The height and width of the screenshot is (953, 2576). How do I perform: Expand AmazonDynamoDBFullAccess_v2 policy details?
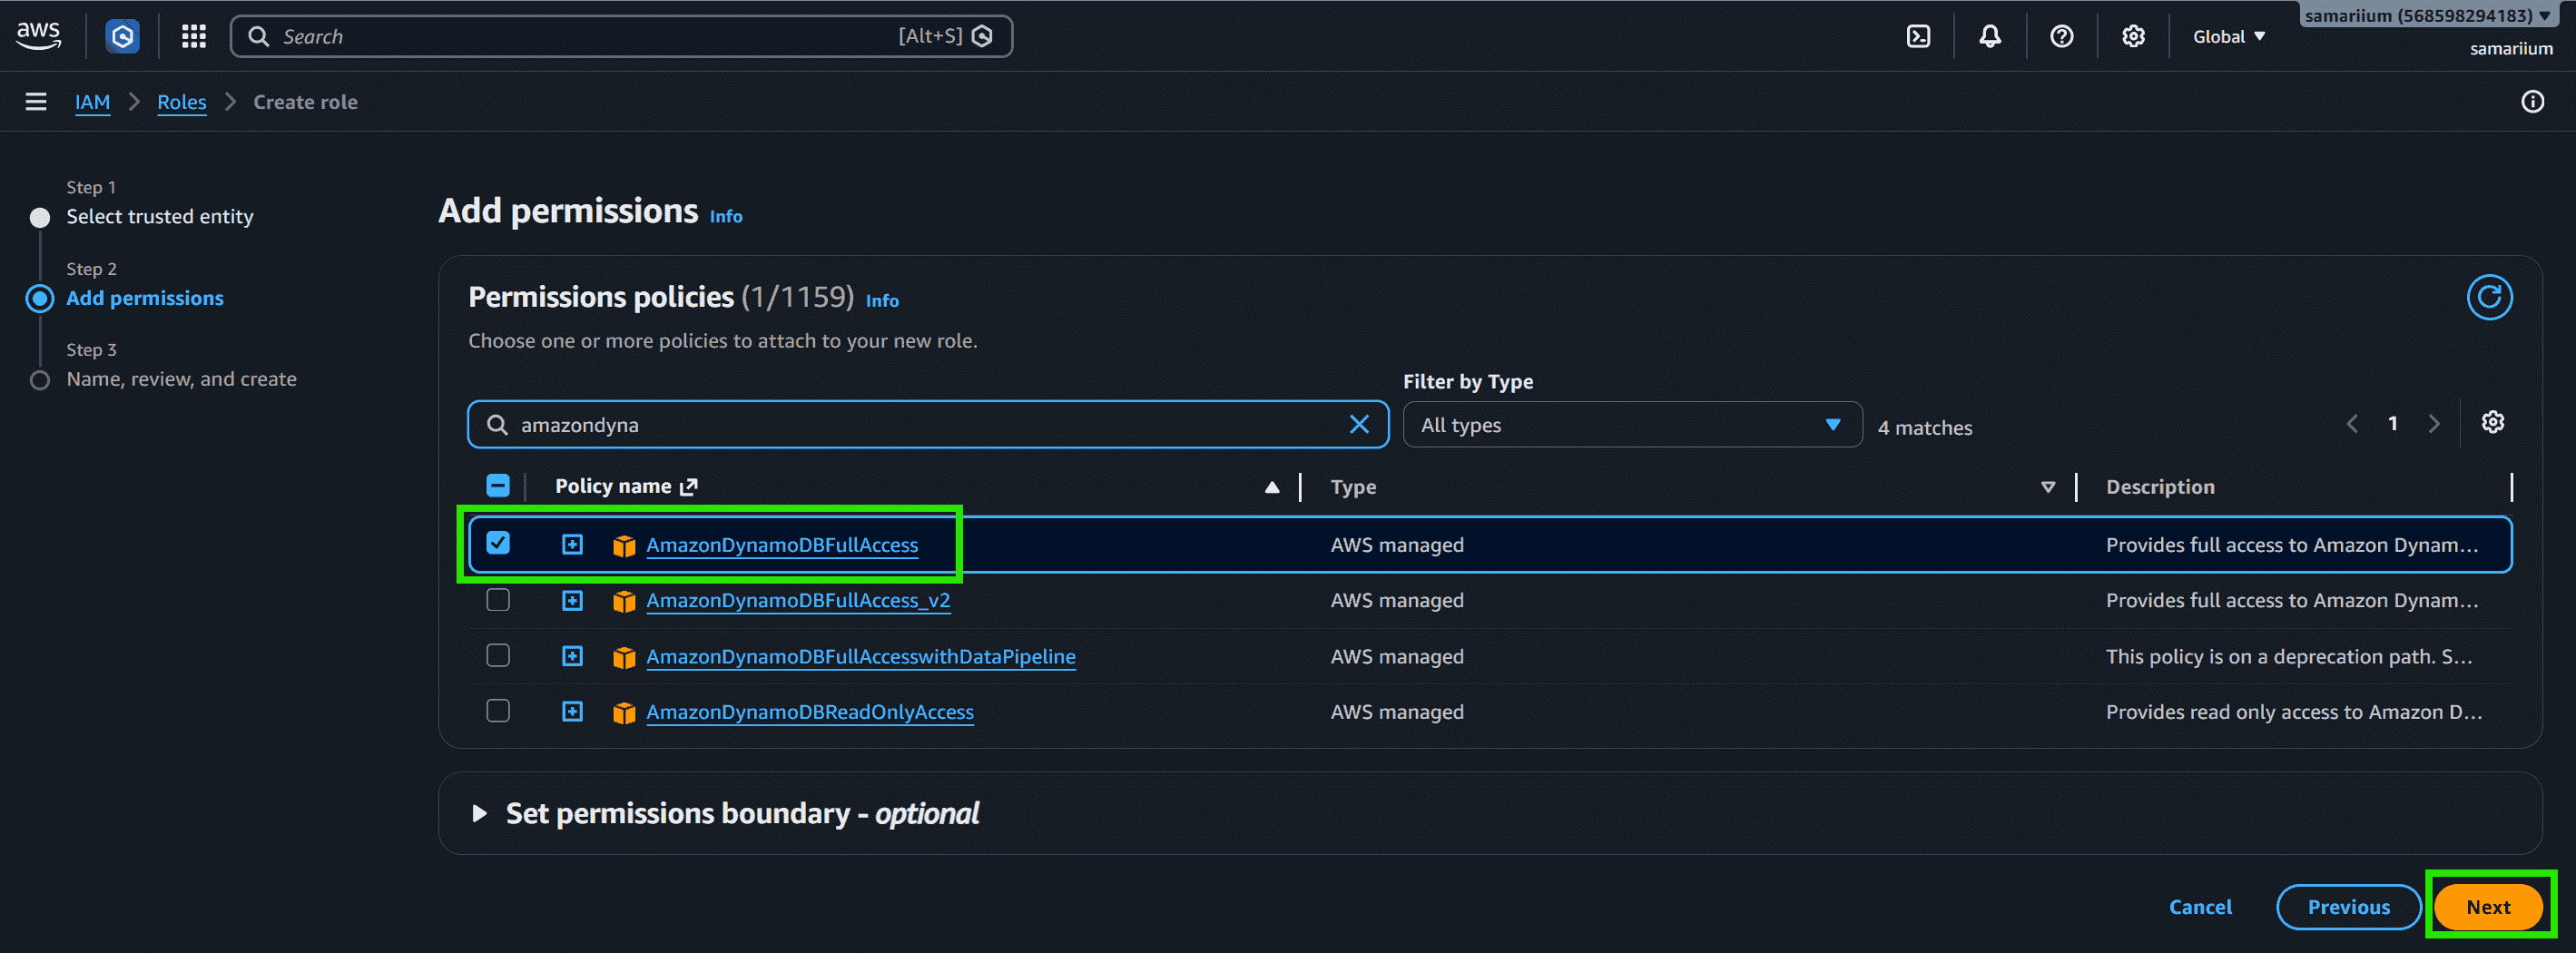click(x=572, y=601)
